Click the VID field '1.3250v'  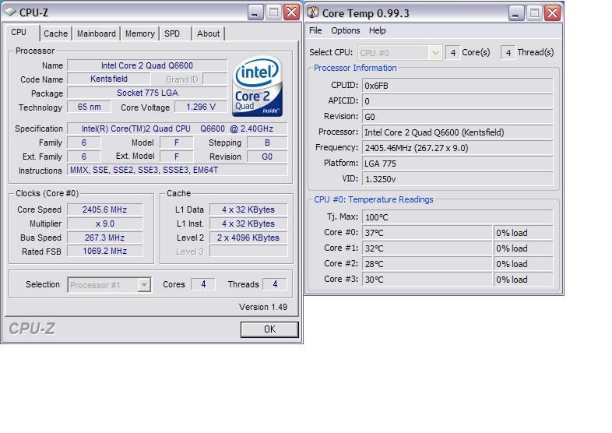[457, 179]
